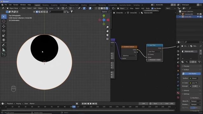Open the Global transform orientation dropdown
The height and width of the screenshot is (114, 203).
point(51,8)
